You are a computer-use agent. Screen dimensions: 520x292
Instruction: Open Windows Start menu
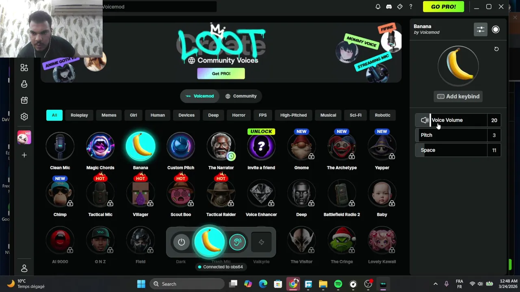141,284
